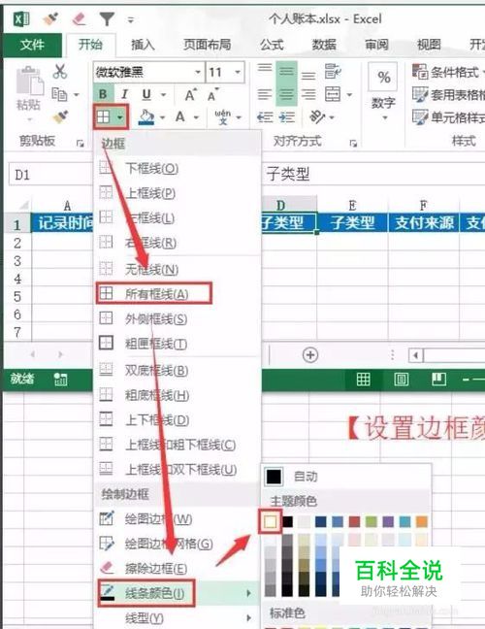Open the customize quick access toolbar arrow

coord(131,19)
